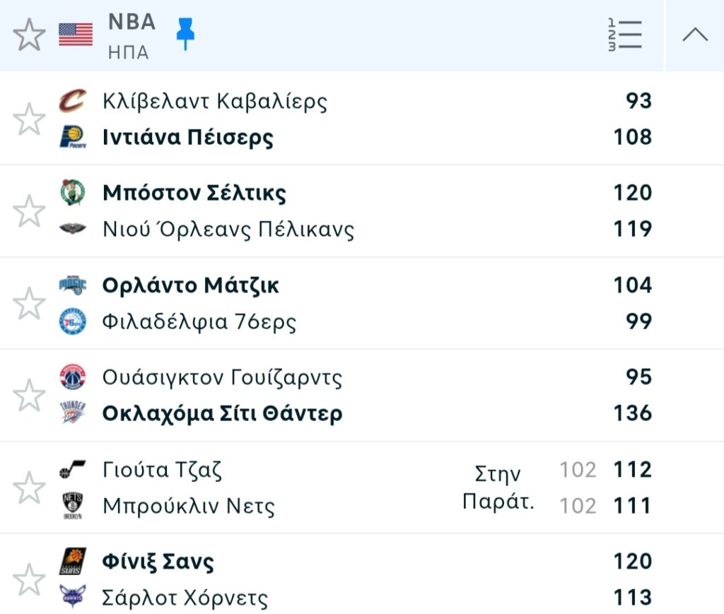724x614 pixels.
Task: Click the ΗΠΑ country label
Action: [x=128, y=53]
